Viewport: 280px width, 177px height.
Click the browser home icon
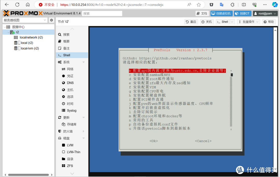coord(28,5)
